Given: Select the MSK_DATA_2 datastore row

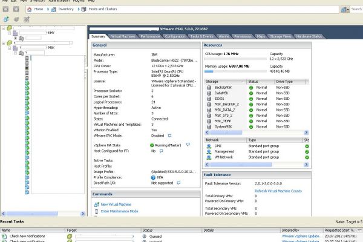Looking at the screenshot, I should click(x=257, y=110).
